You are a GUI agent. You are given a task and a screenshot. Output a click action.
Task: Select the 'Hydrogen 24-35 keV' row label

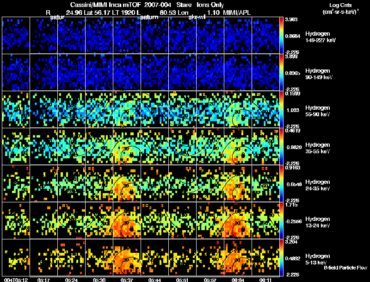click(x=318, y=185)
